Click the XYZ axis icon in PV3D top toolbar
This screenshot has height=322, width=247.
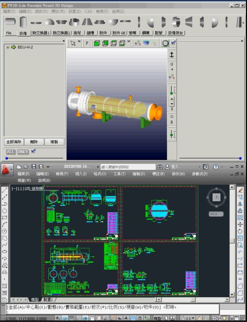coord(137,43)
